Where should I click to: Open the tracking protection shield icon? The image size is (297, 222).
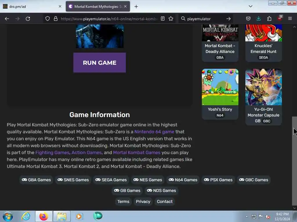pos(48,18)
